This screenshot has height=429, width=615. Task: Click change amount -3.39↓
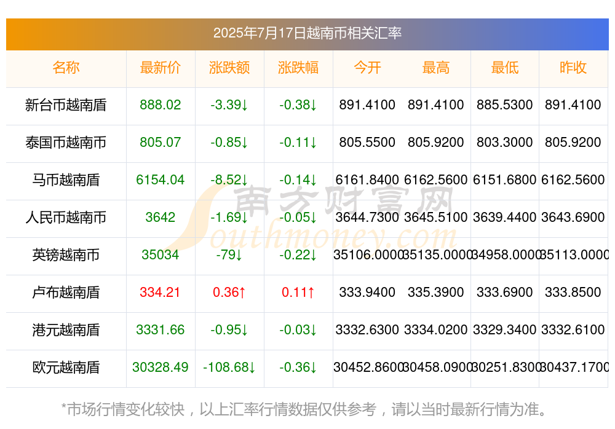(229, 104)
